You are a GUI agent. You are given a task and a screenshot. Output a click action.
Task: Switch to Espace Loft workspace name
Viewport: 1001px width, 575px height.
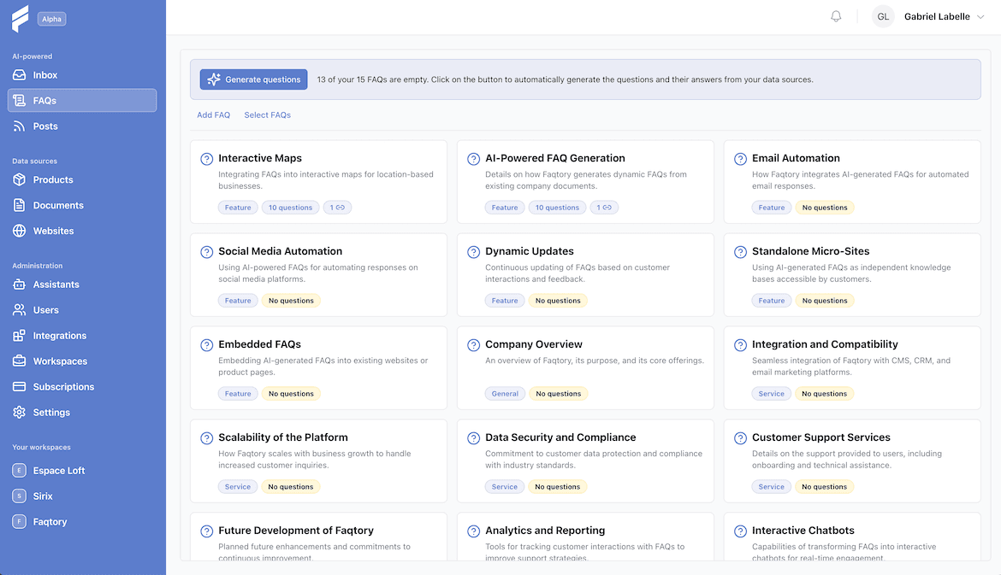[x=59, y=471]
